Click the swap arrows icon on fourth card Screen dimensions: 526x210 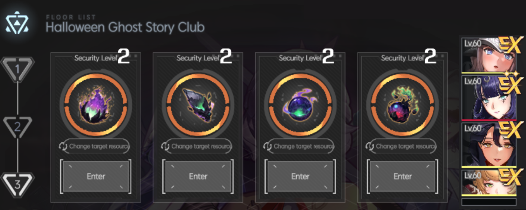pos(370,146)
